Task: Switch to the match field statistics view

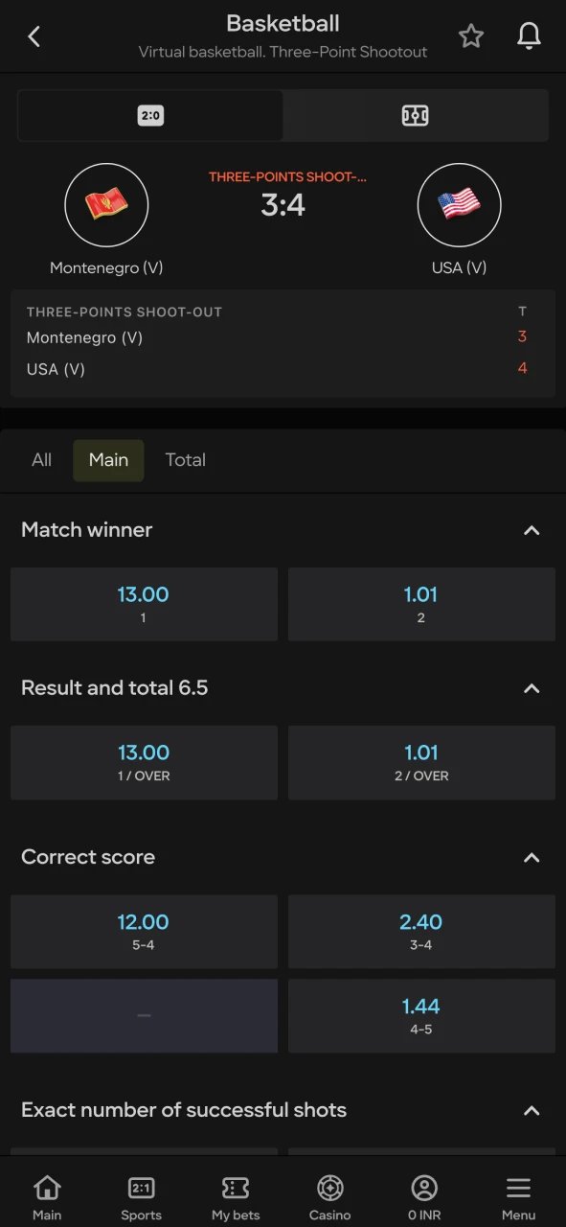Action: [x=416, y=115]
